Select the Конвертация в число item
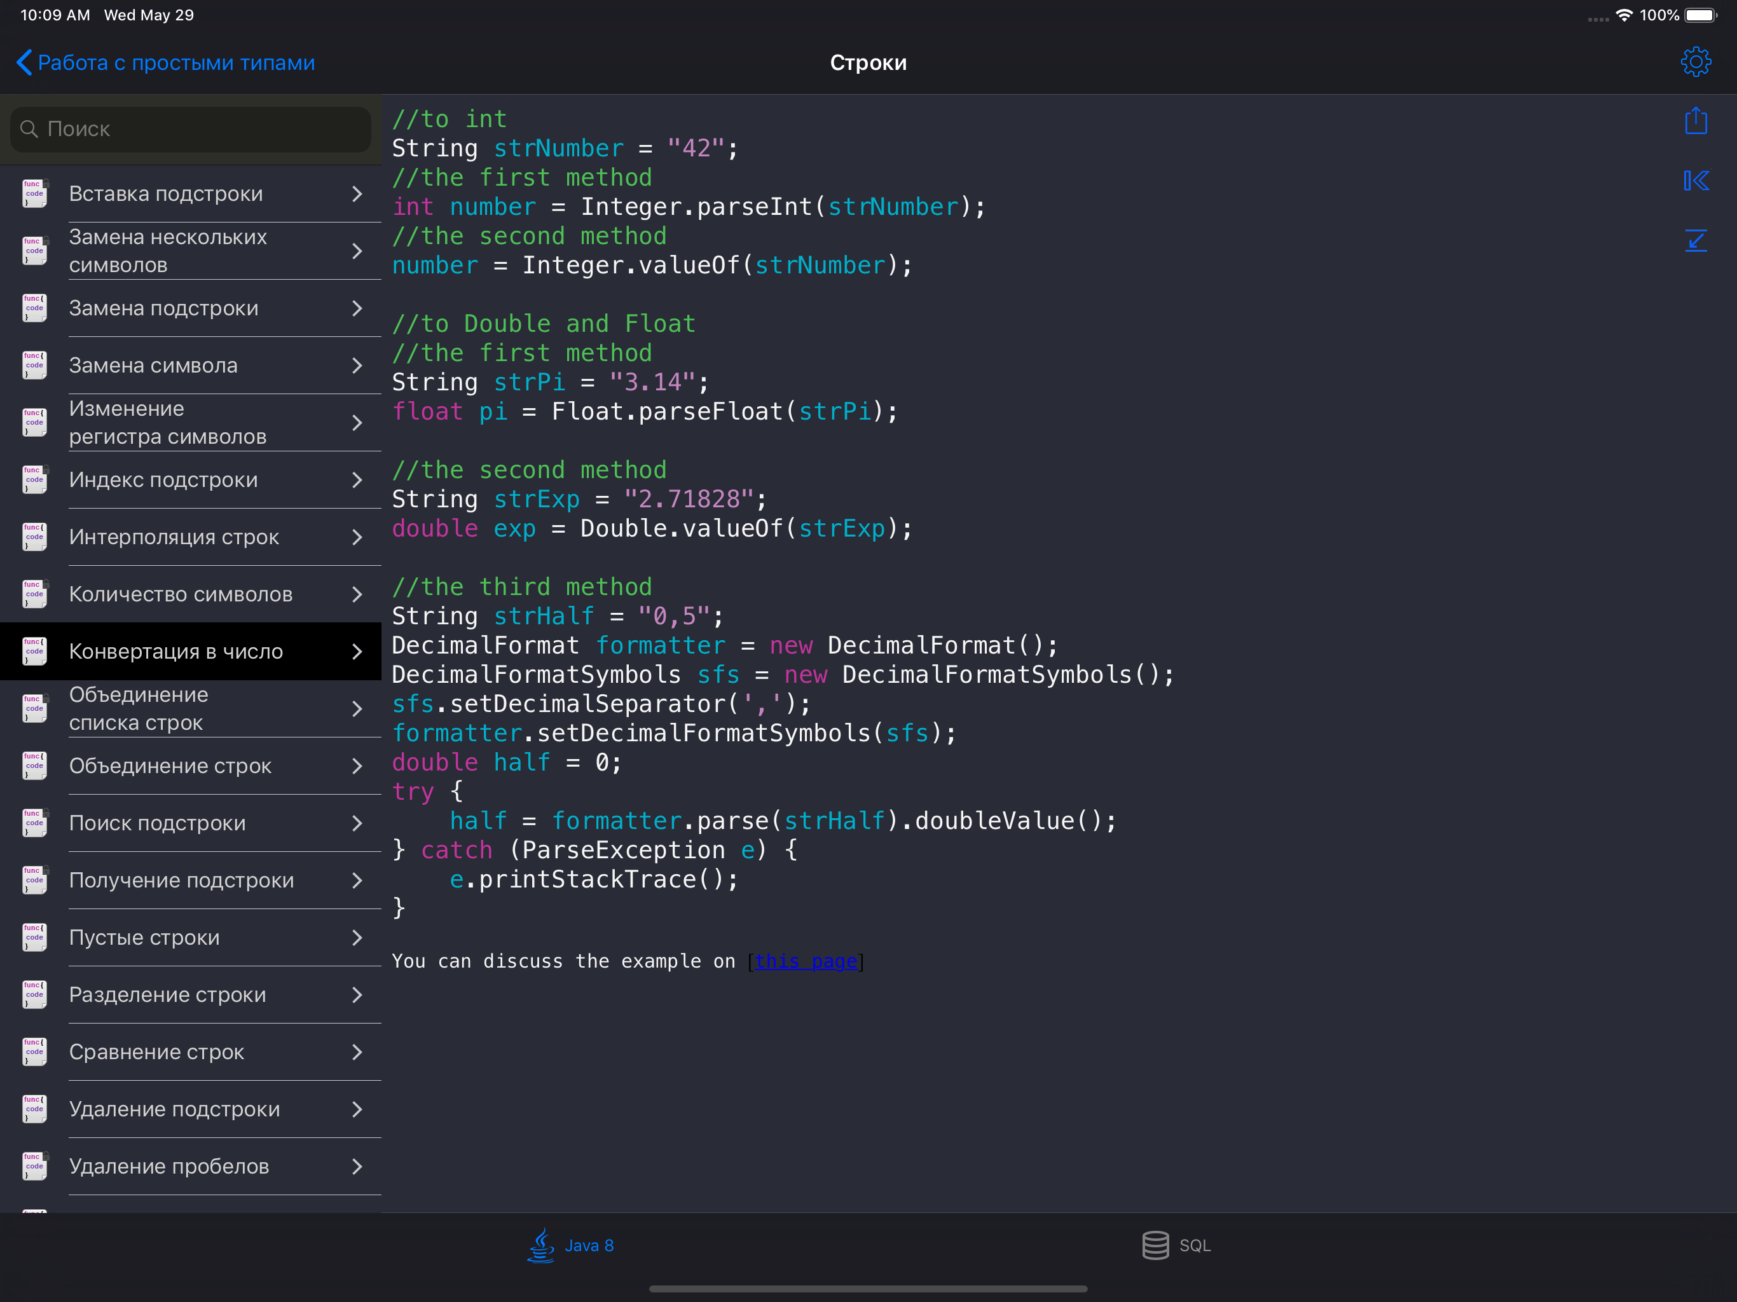The height and width of the screenshot is (1302, 1737). pyautogui.click(x=176, y=651)
